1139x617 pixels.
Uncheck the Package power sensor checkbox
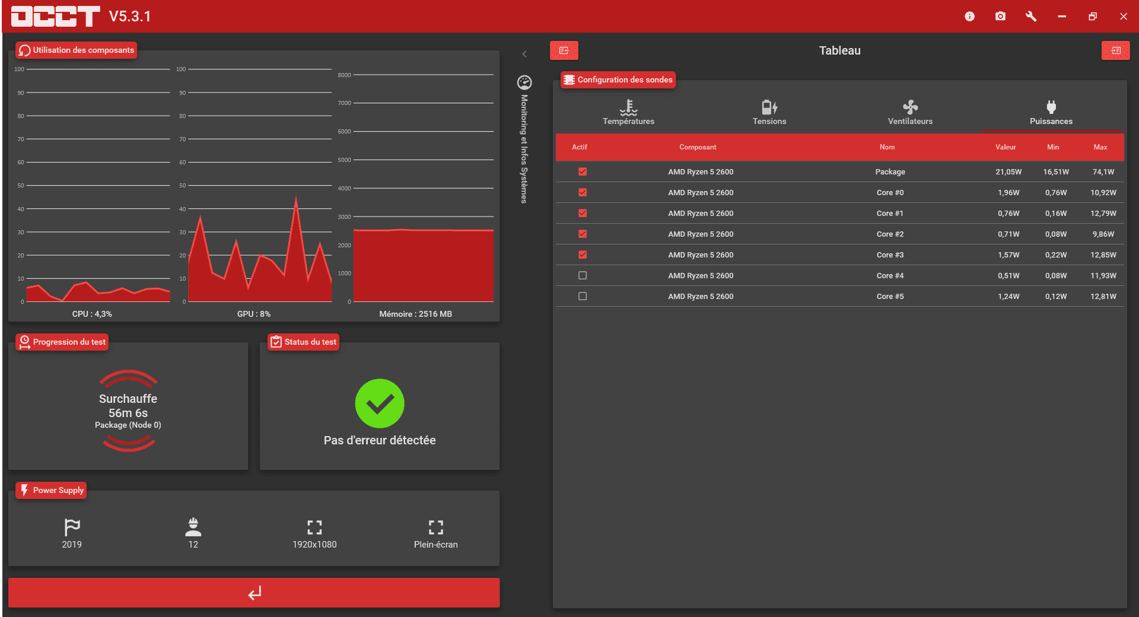(583, 172)
